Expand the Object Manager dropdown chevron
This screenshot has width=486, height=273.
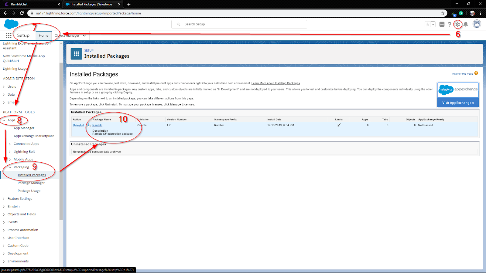pyautogui.click(x=84, y=35)
